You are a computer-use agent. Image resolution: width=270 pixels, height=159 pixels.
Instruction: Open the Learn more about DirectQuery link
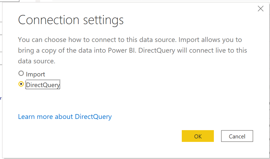pyautogui.click(x=65, y=117)
